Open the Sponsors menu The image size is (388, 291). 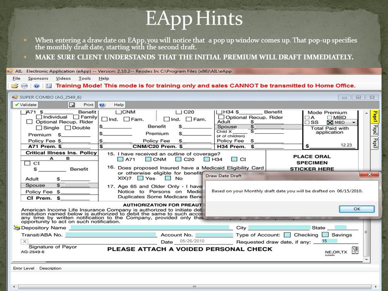[38, 78]
